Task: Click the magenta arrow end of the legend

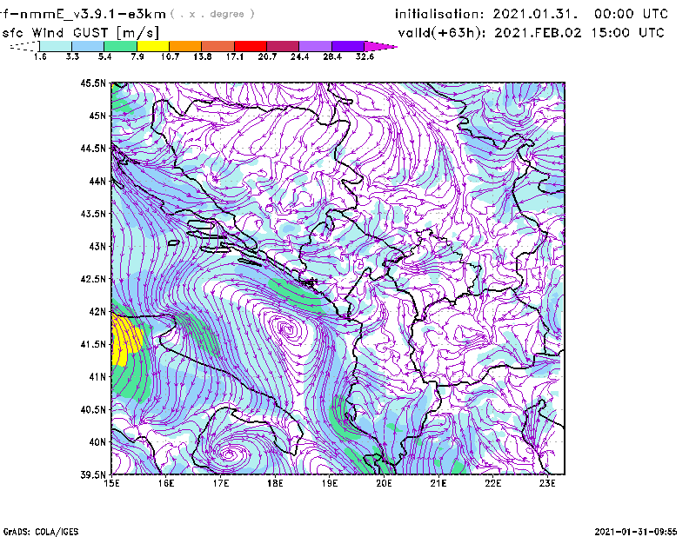Action: coord(380,46)
